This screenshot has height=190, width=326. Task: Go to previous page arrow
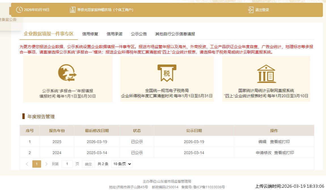27,164
